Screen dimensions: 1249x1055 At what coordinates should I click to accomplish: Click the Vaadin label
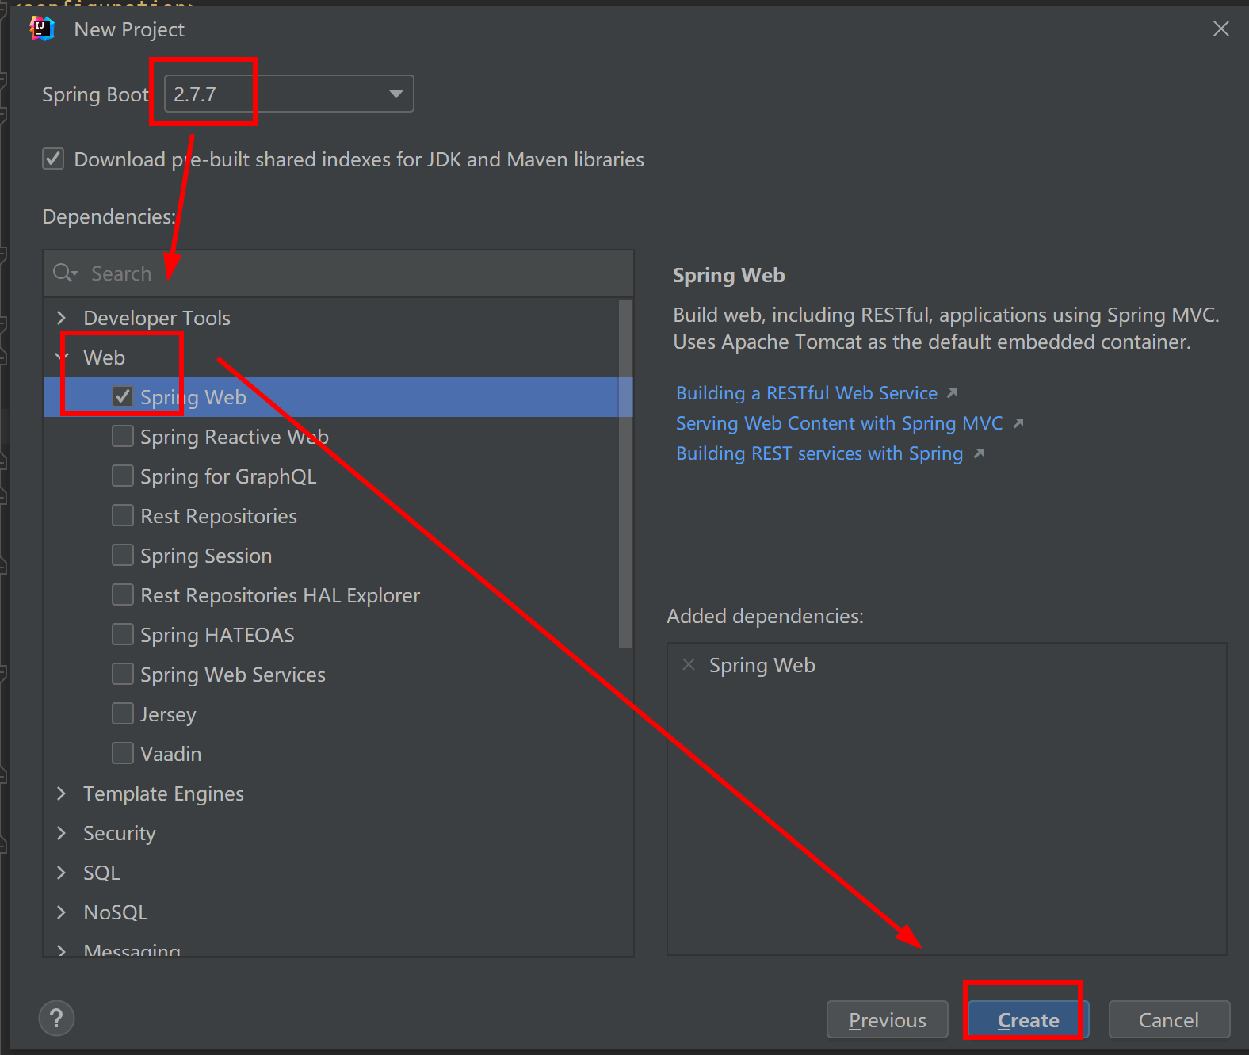point(171,754)
